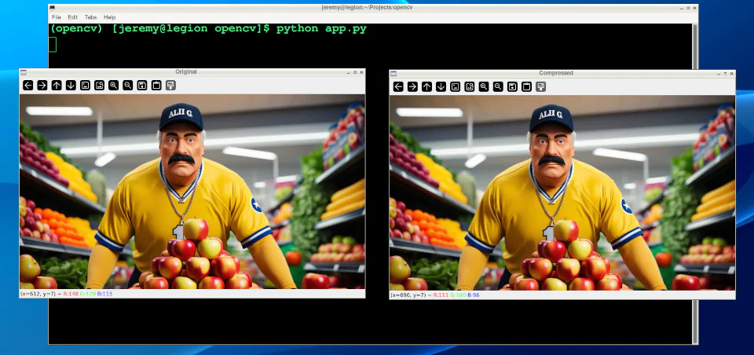Close the Original window
The width and height of the screenshot is (754, 355).
(x=361, y=72)
